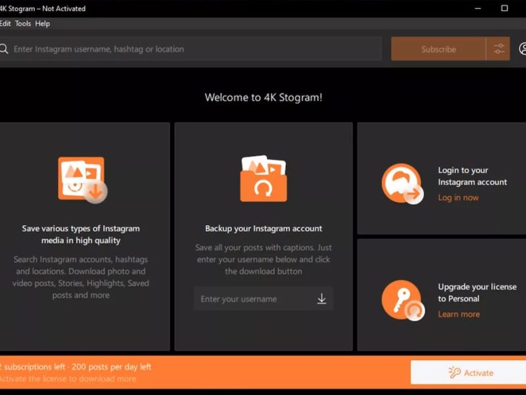
Task: Click the Learn more link
Action: click(x=458, y=314)
